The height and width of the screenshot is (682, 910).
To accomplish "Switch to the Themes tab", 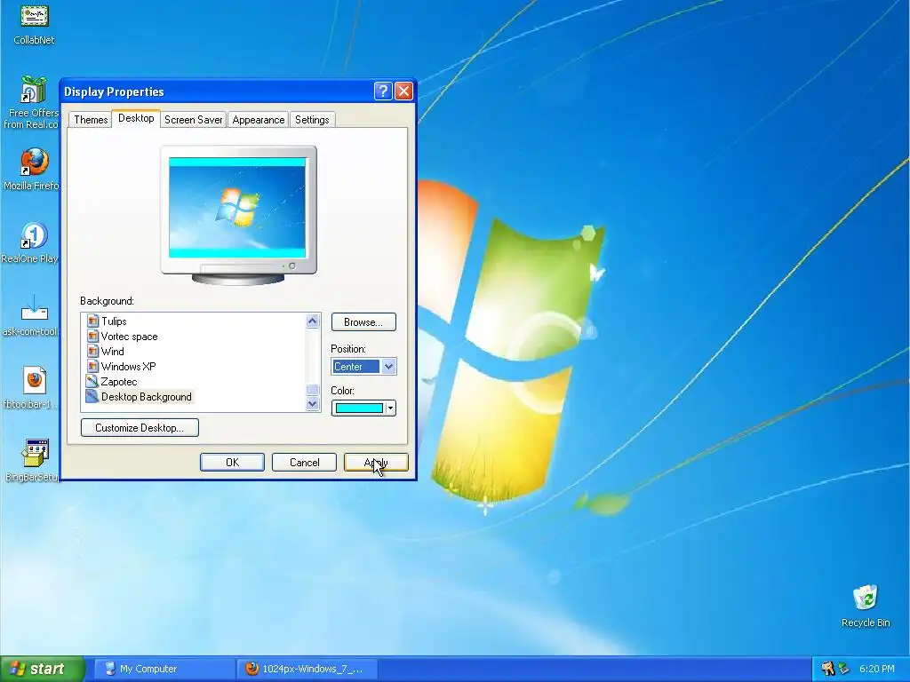I will (91, 120).
